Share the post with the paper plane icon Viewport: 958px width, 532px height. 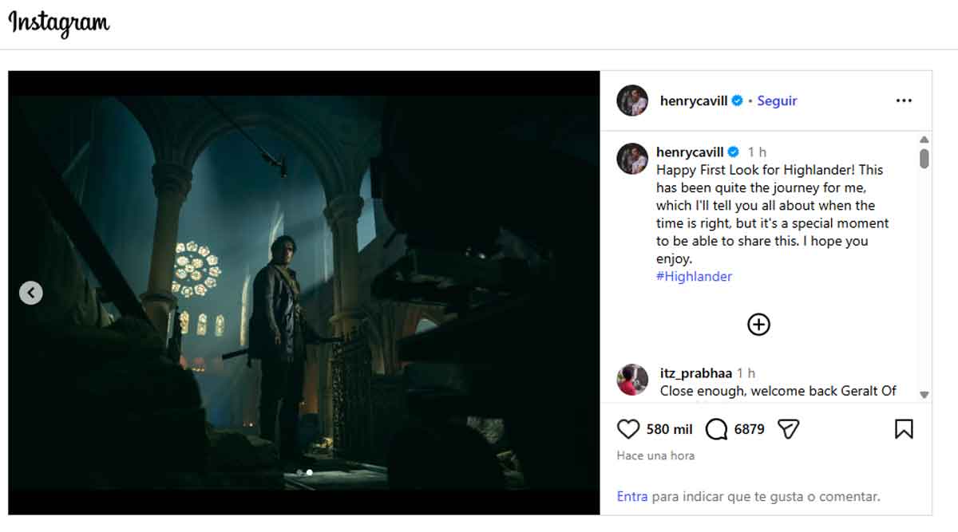[787, 428]
